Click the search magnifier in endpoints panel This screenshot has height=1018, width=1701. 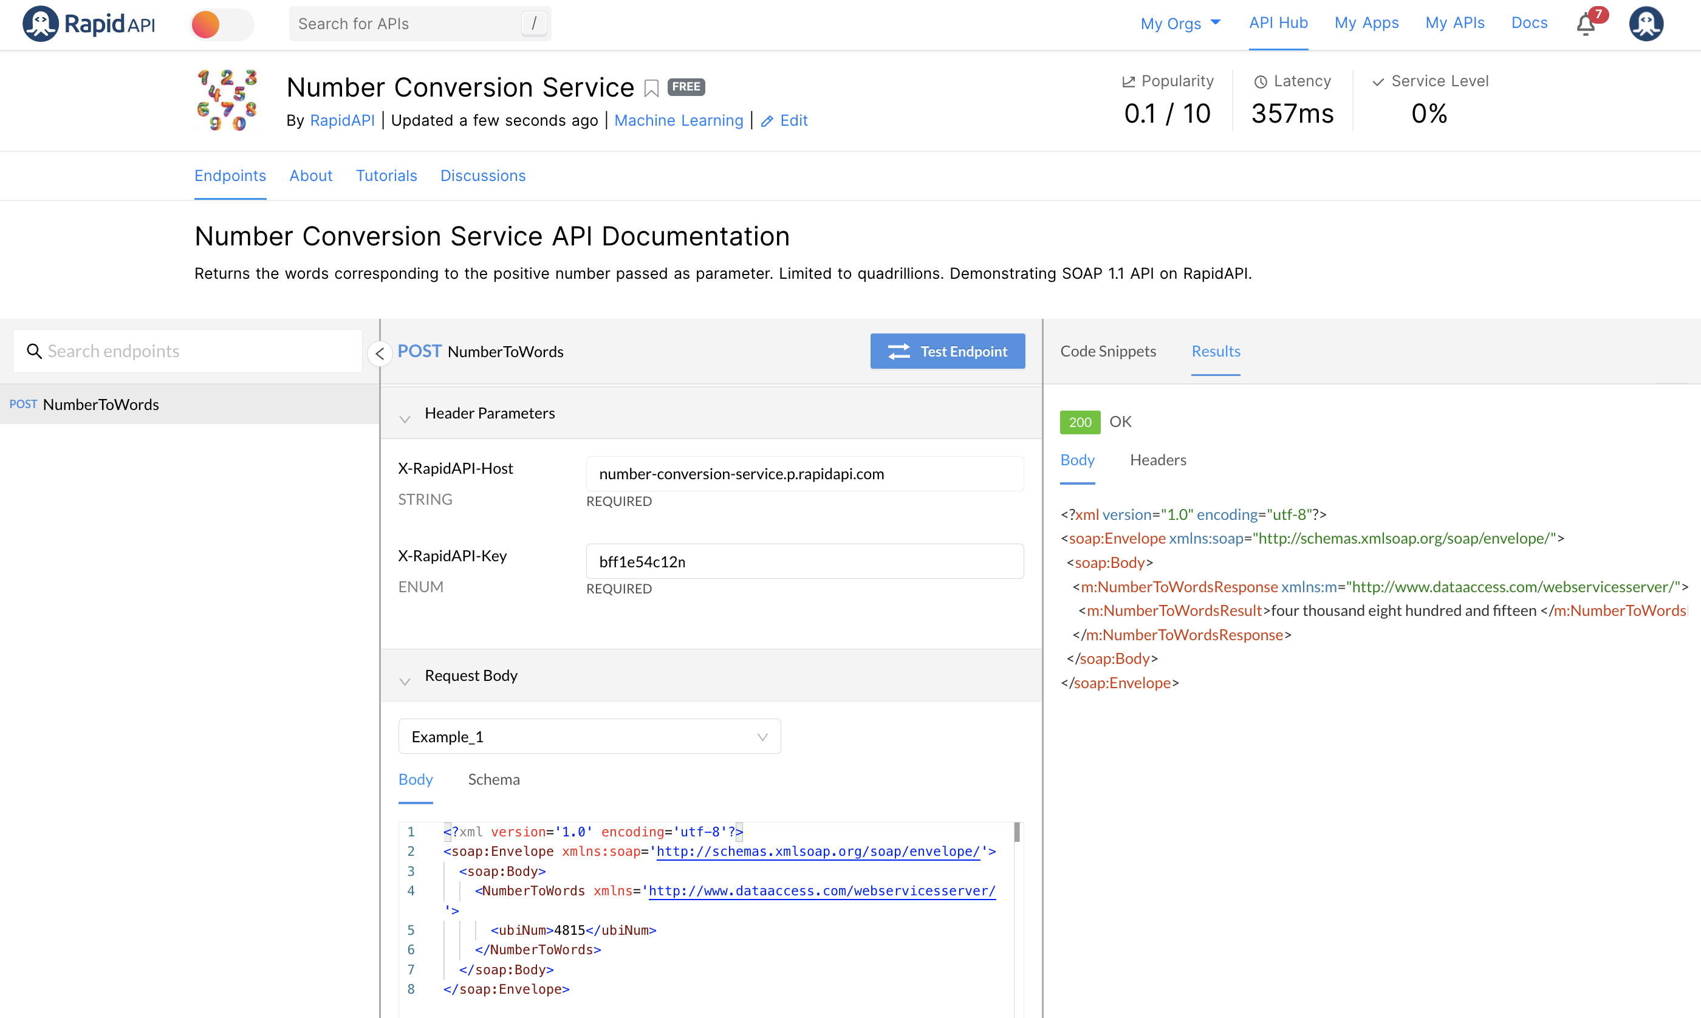(x=33, y=351)
